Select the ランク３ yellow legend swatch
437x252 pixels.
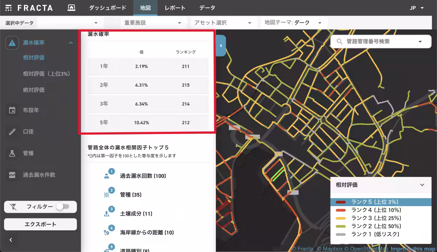pos(340,218)
